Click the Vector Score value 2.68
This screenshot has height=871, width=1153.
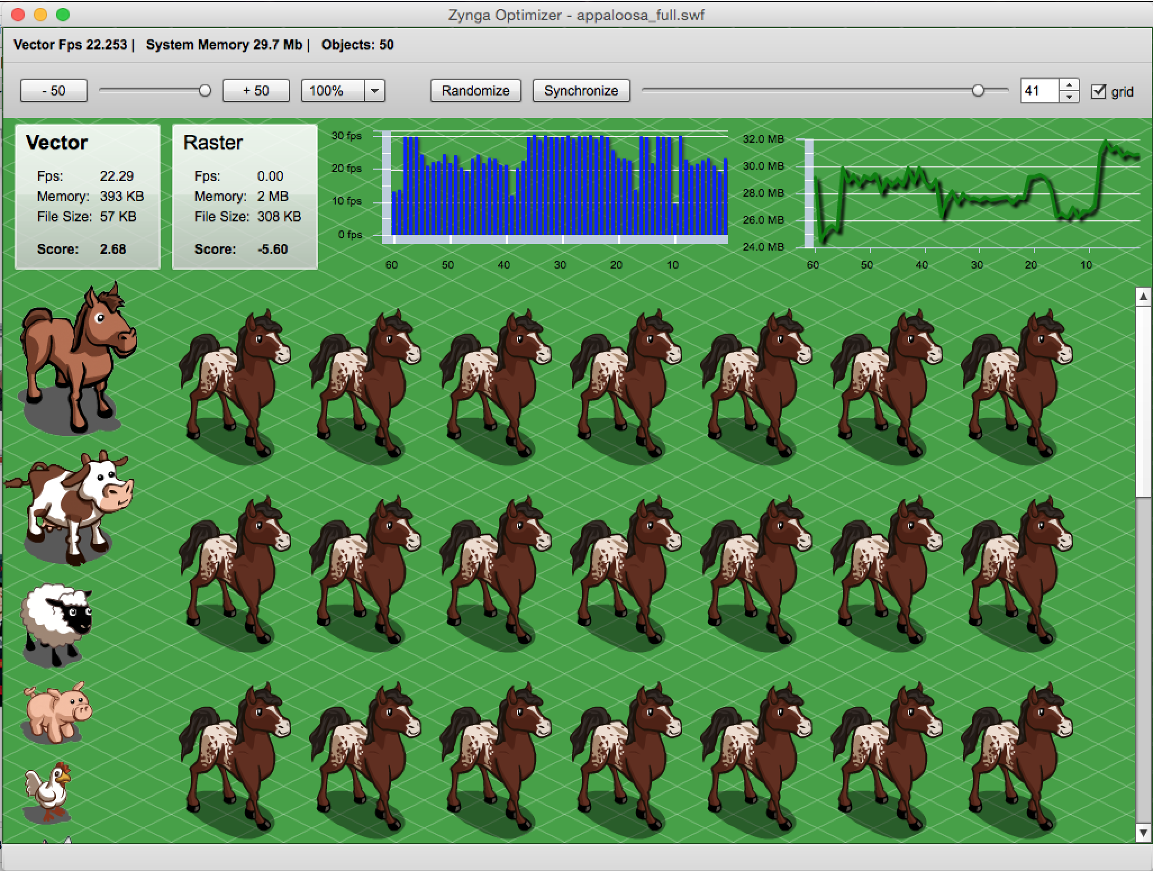pos(113,249)
